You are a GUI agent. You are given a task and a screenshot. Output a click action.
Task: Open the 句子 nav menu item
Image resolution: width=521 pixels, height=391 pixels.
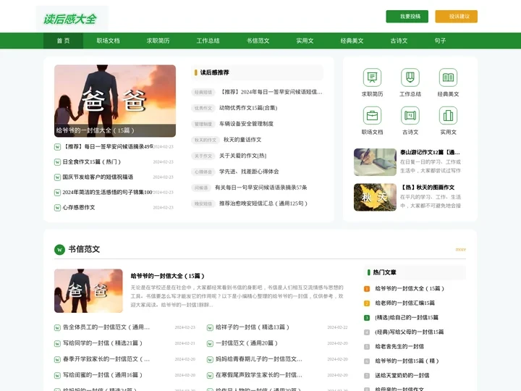pos(440,41)
